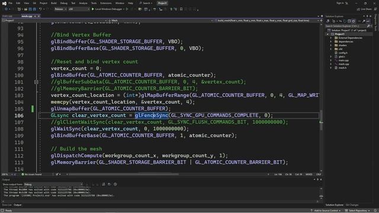This screenshot has height=213, width=379.
Task: Click the CRLF line ending indicator
Action: (x=319, y=175)
